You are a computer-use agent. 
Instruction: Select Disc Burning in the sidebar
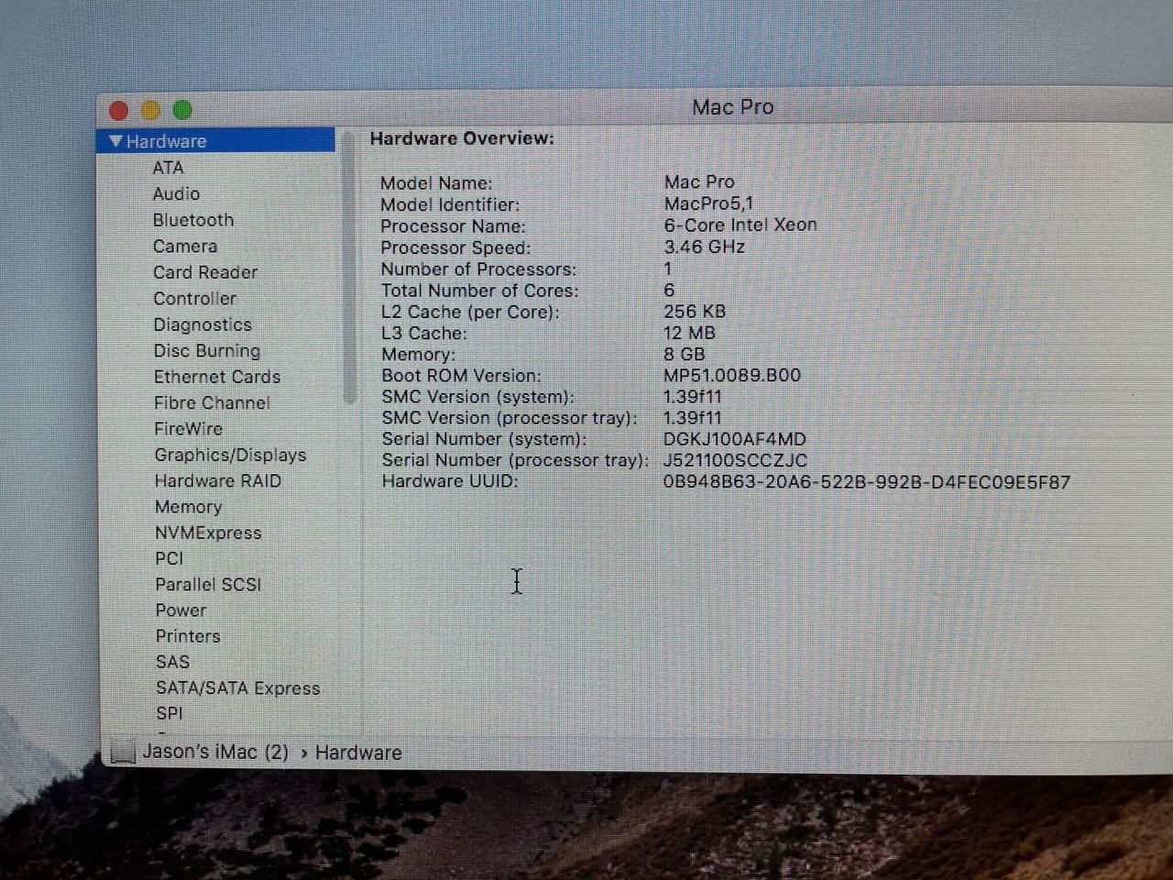pyautogui.click(x=207, y=350)
